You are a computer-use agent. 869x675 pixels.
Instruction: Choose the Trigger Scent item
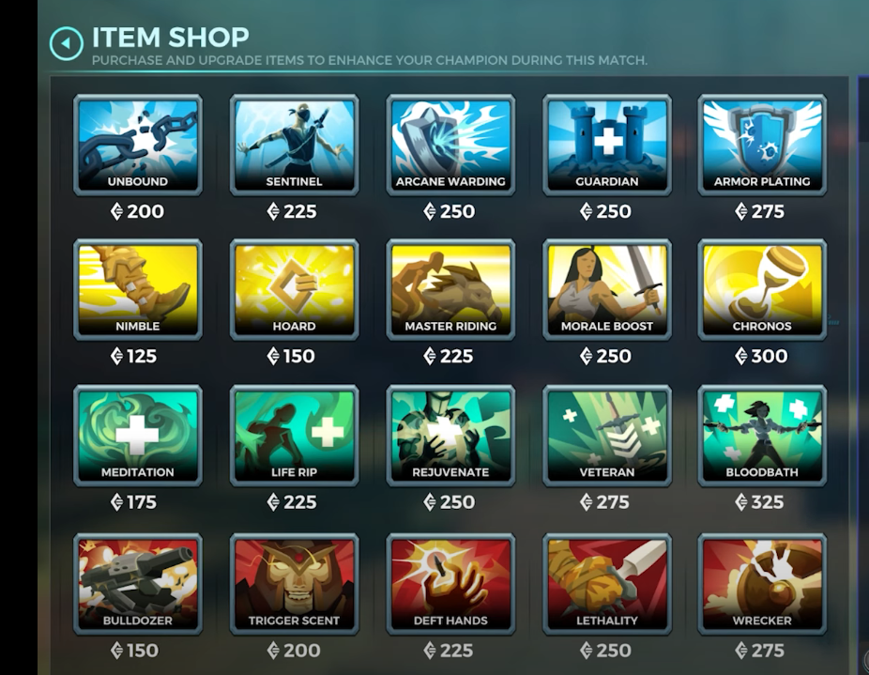pos(295,584)
